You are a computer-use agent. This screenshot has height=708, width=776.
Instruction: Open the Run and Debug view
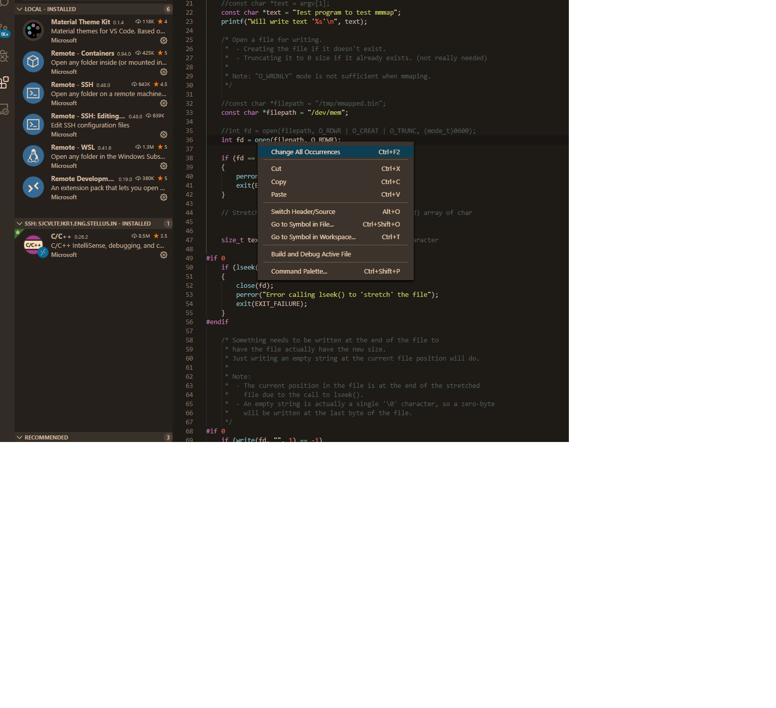[5, 56]
